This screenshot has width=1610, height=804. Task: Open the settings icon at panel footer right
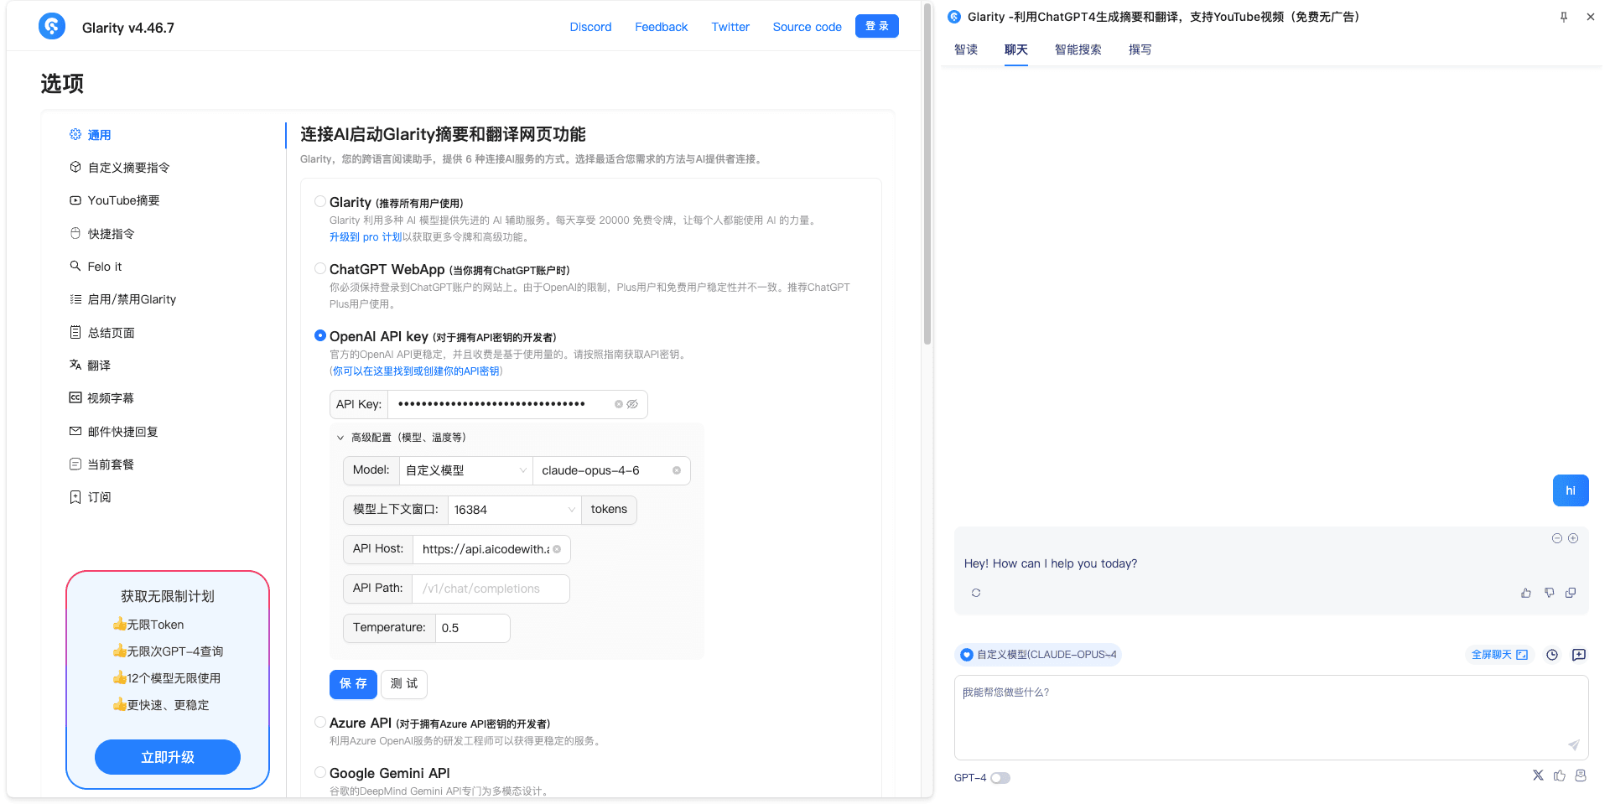click(x=1581, y=775)
